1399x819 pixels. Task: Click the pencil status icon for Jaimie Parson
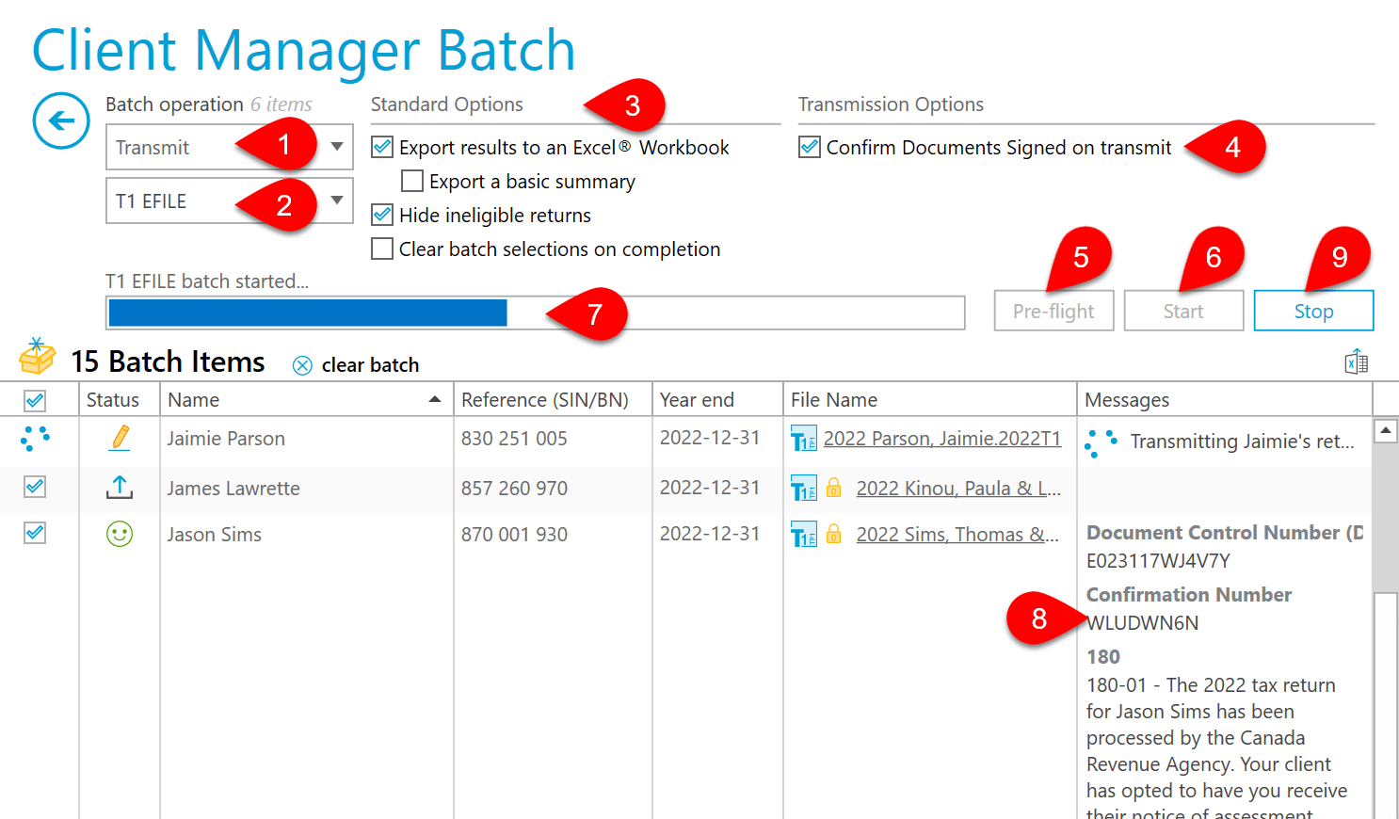pos(120,438)
